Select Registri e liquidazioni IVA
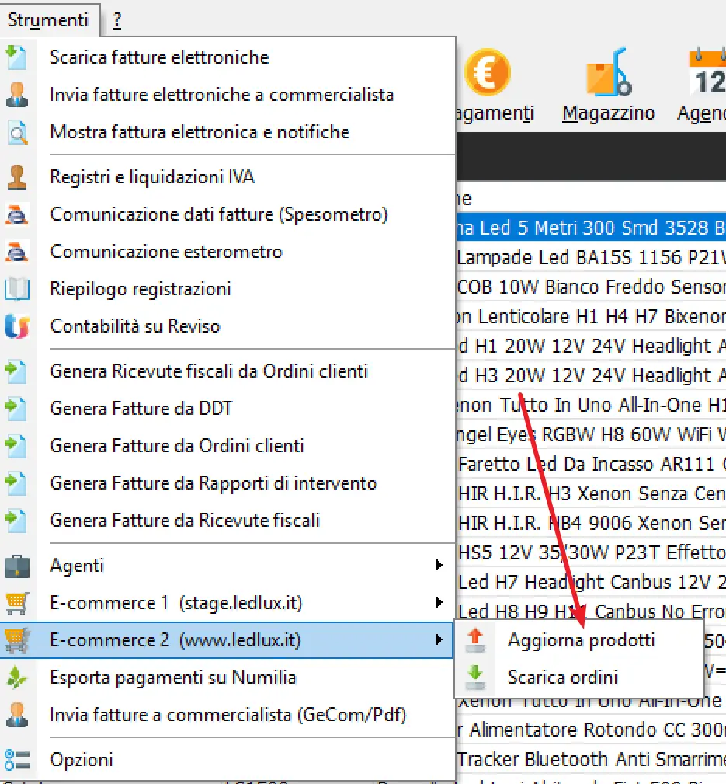 click(x=152, y=177)
